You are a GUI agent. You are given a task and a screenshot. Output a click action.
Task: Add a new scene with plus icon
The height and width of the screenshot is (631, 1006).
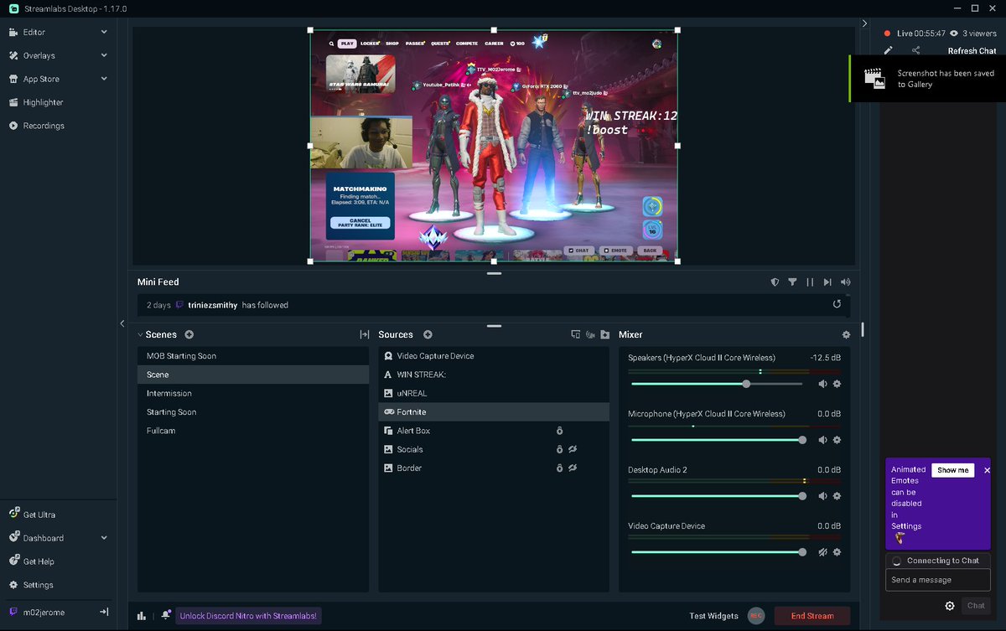(189, 334)
